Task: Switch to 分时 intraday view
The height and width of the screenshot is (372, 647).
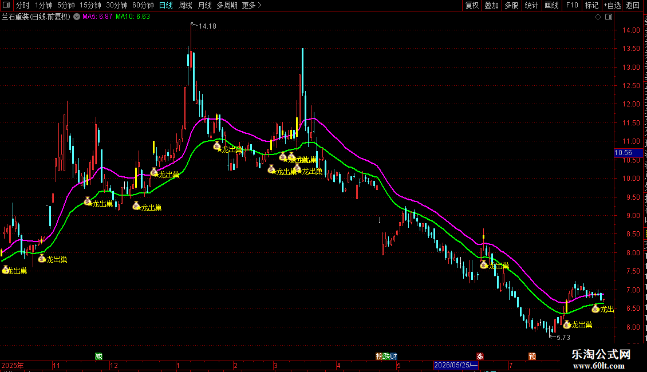Action: 23,5
